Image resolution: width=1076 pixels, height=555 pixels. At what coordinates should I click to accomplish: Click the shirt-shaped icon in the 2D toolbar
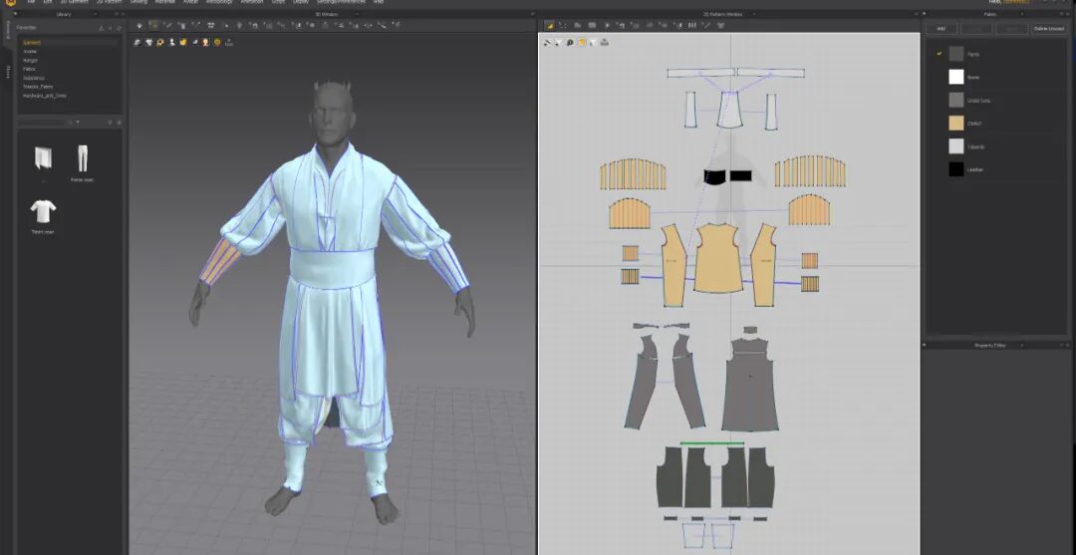[x=720, y=25]
